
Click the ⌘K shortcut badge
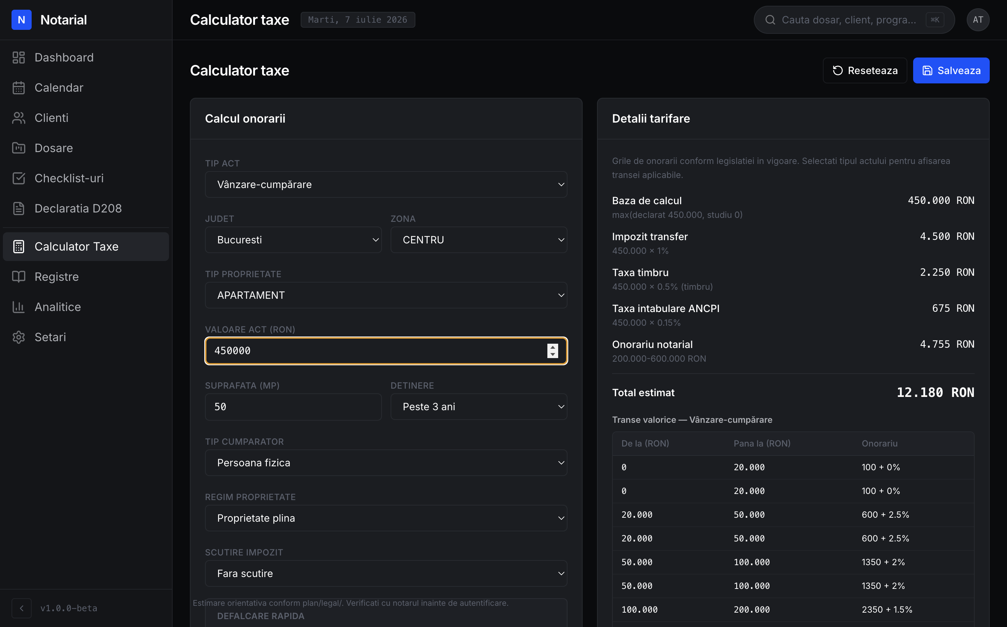pyautogui.click(x=935, y=19)
